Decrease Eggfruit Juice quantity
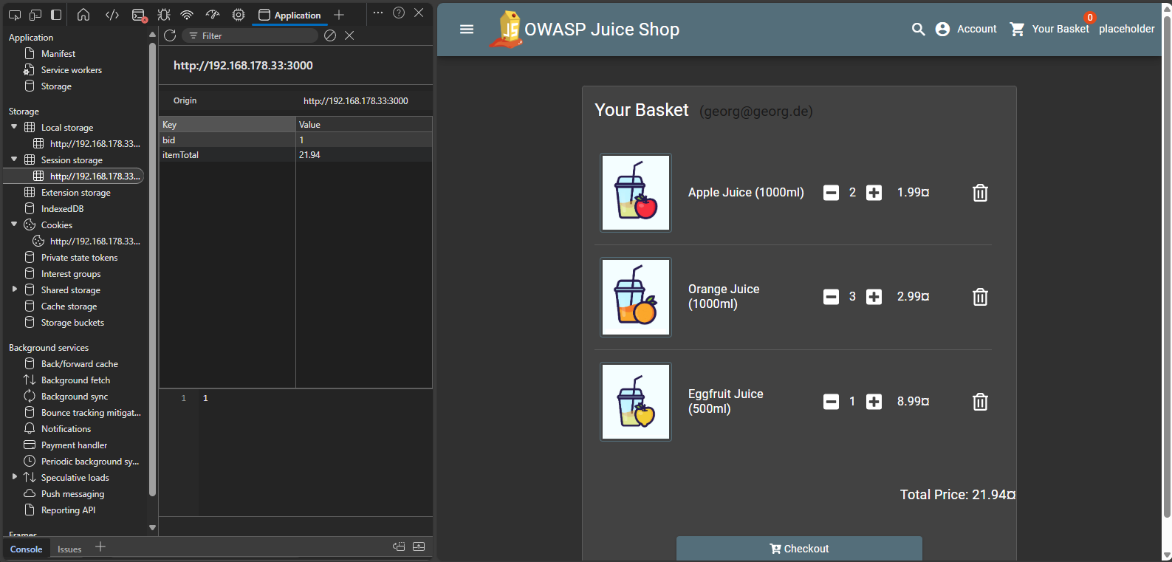1172x562 pixels. tap(831, 402)
